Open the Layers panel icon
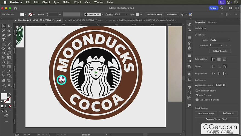The height and width of the screenshot is (136, 241). point(189,87)
